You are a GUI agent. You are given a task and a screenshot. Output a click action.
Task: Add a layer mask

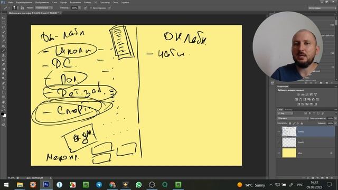[313, 178]
